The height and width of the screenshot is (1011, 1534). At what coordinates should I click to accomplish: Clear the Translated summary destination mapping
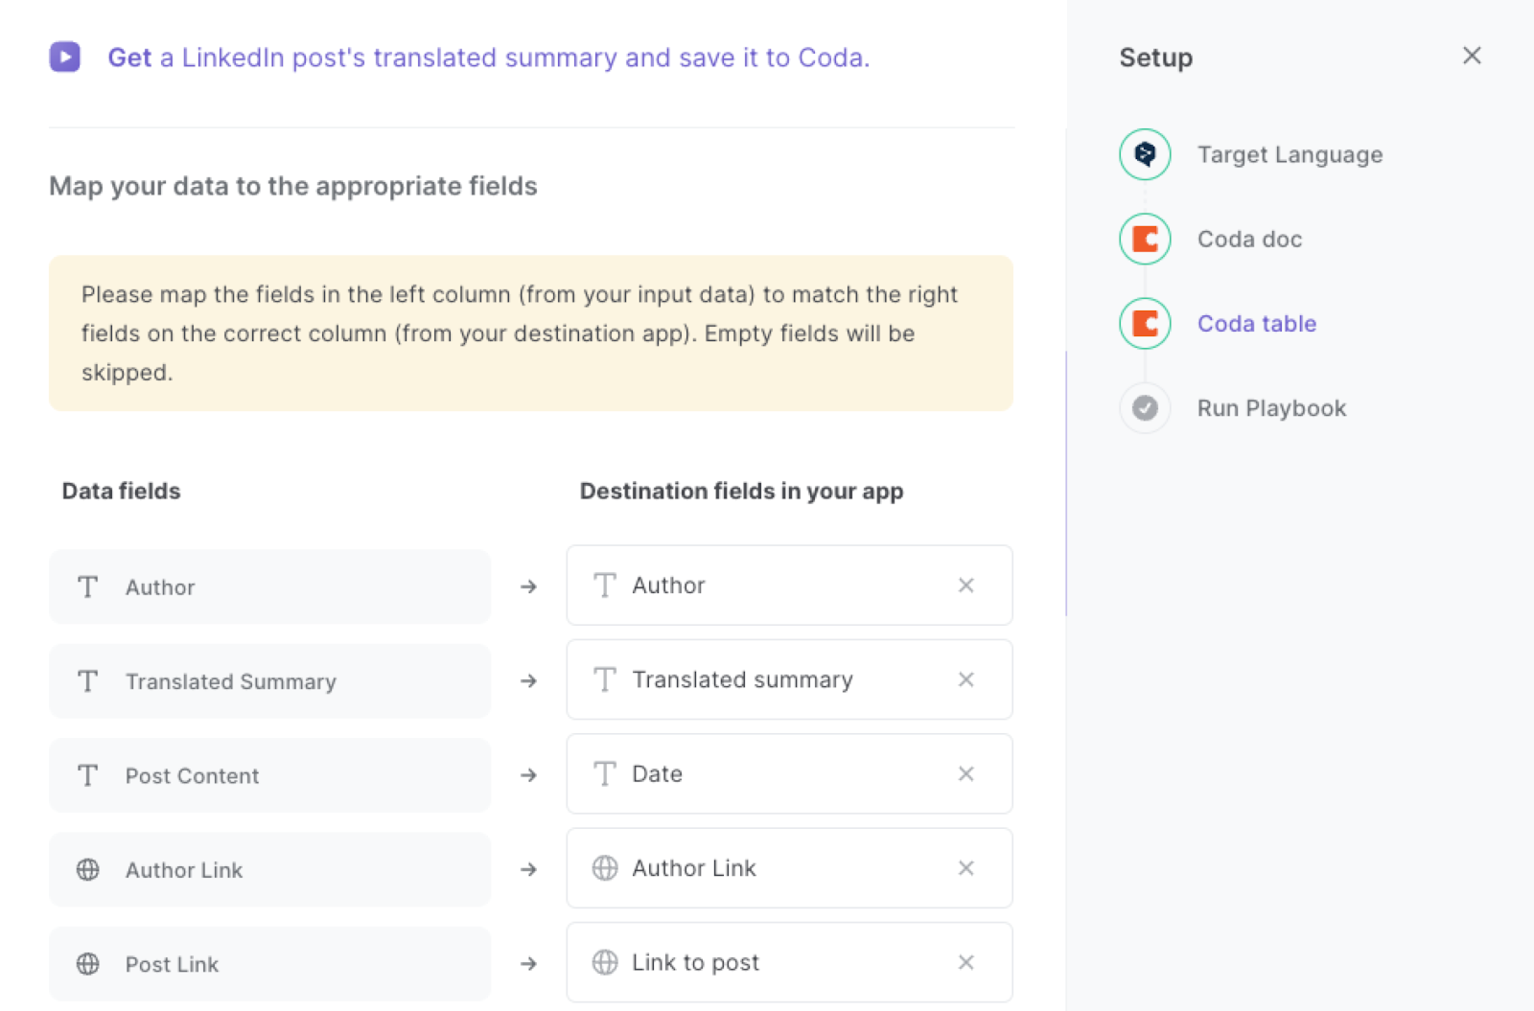point(966,679)
